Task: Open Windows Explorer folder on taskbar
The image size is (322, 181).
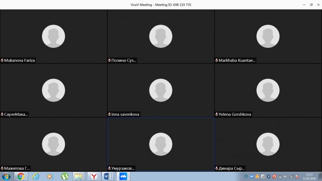Action: coord(78,177)
